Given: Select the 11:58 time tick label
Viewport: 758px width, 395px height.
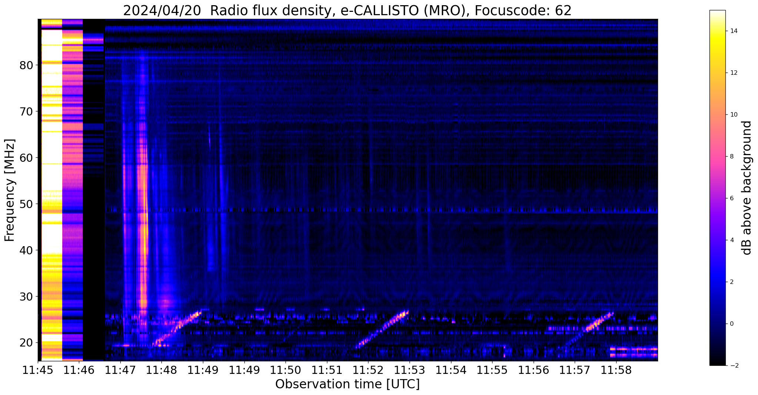Looking at the screenshot, I should [616, 370].
